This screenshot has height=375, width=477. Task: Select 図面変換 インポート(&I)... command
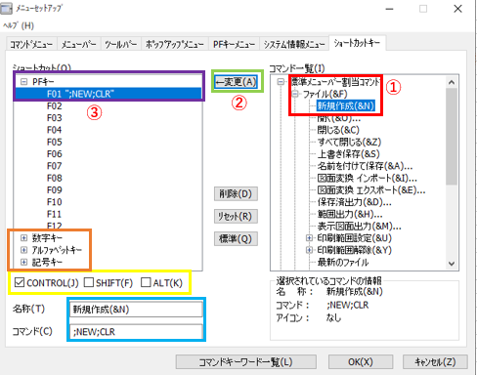coord(368,178)
